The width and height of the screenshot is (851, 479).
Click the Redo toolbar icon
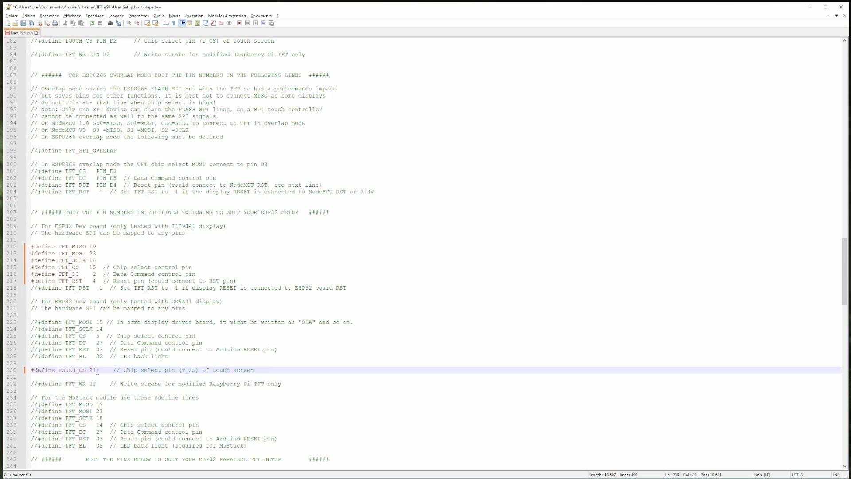tap(100, 23)
